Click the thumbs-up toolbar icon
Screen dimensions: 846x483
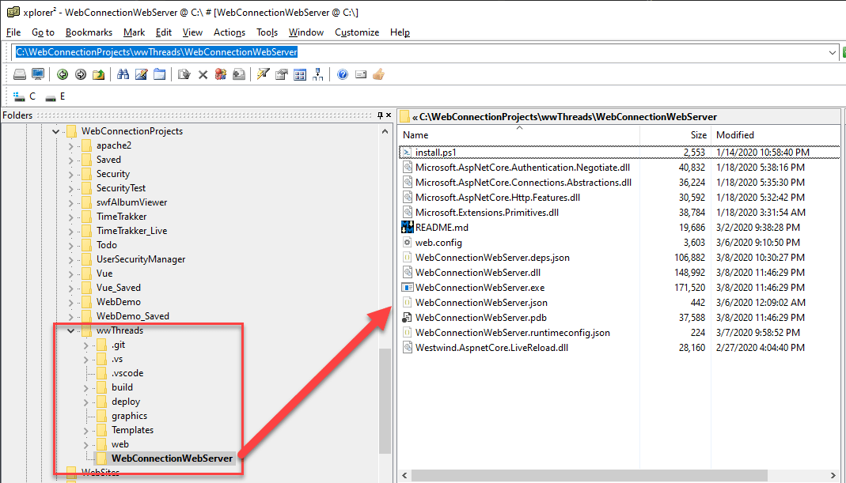pos(379,74)
